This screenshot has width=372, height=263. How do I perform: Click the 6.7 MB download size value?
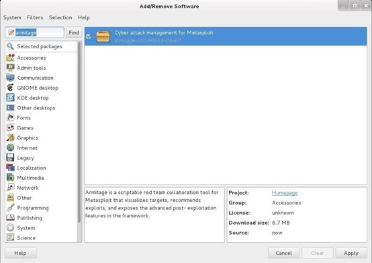(x=281, y=223)
